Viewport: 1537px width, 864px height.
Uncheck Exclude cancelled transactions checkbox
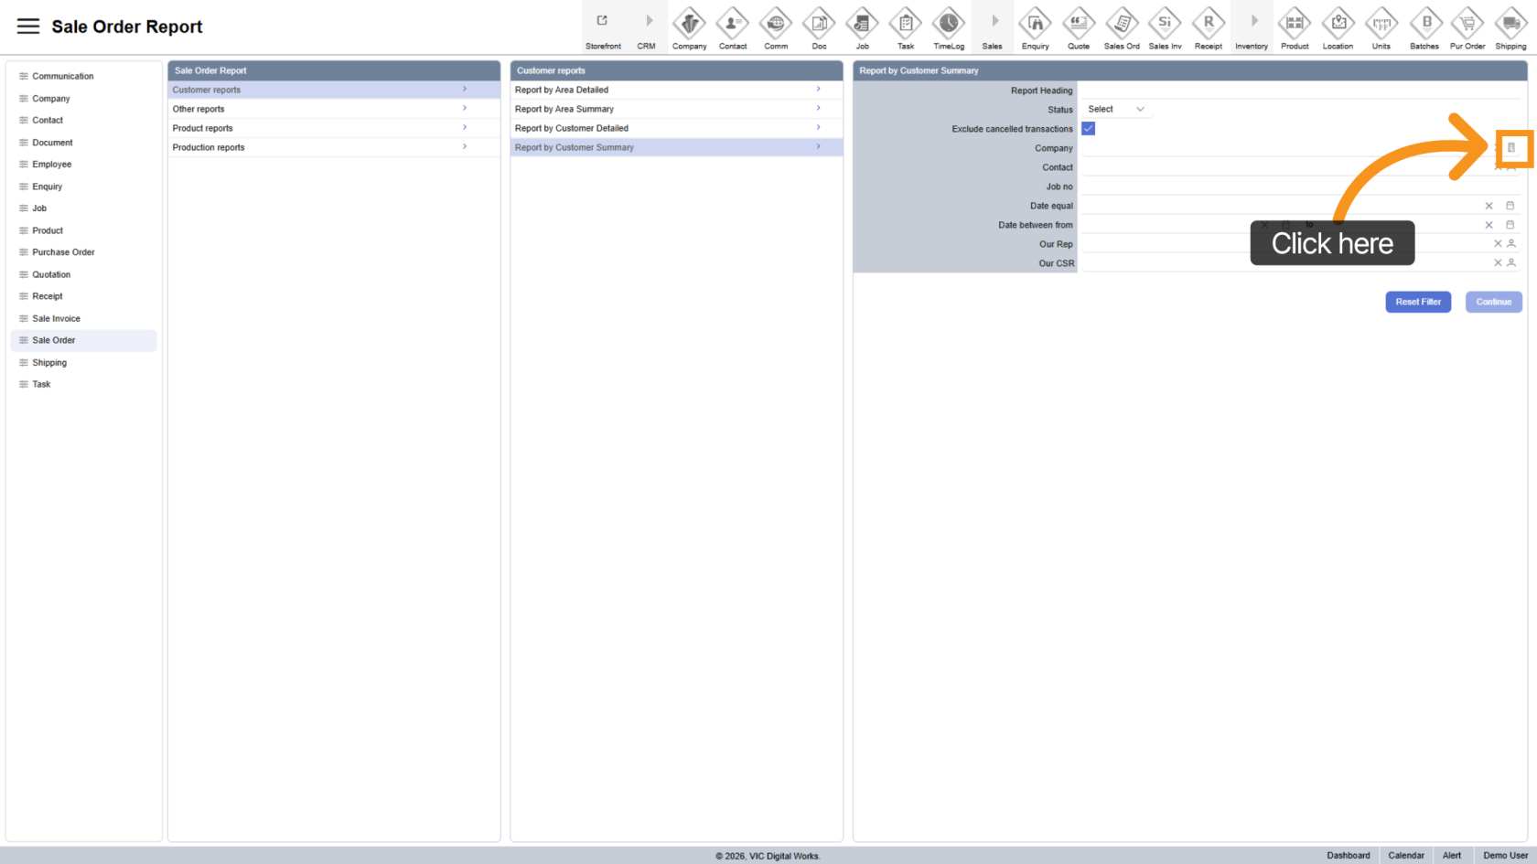1088,129
